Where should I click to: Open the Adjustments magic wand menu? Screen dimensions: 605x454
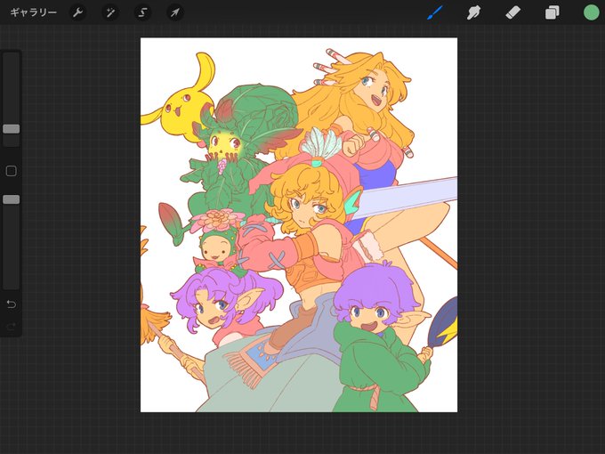tap(110, 12)
